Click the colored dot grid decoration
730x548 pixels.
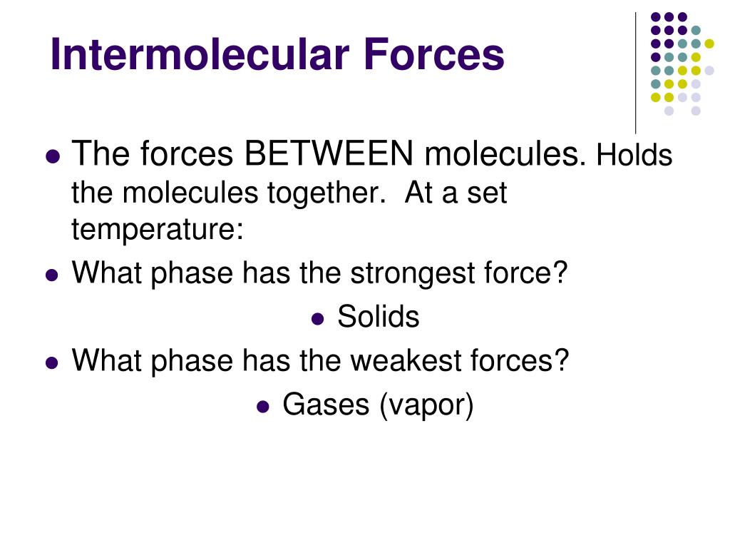[682, 64]
